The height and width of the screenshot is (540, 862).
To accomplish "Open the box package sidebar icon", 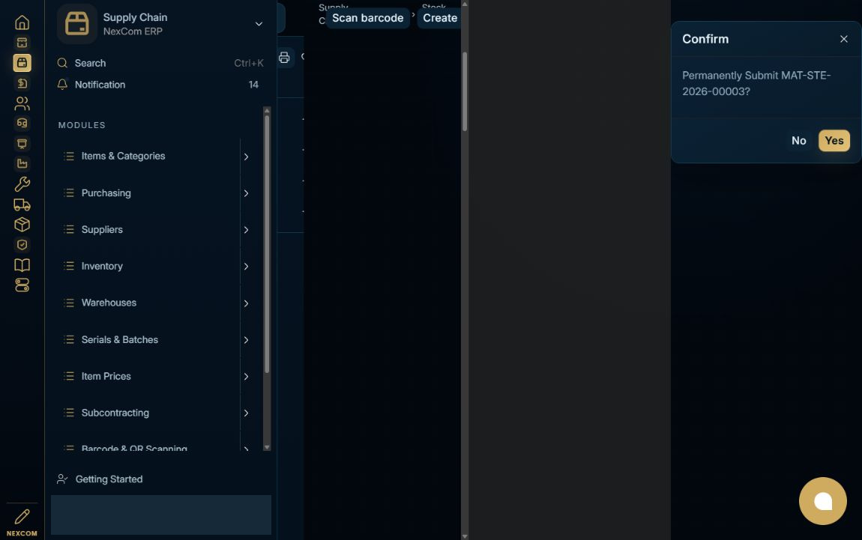I will (22, 225).
